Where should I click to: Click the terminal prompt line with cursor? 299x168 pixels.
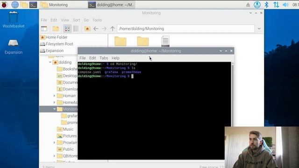[106, 76]
